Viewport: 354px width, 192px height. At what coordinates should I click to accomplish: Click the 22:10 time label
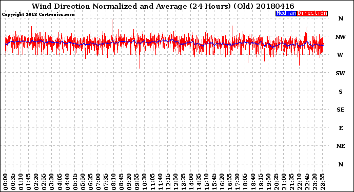coord(299,182)
